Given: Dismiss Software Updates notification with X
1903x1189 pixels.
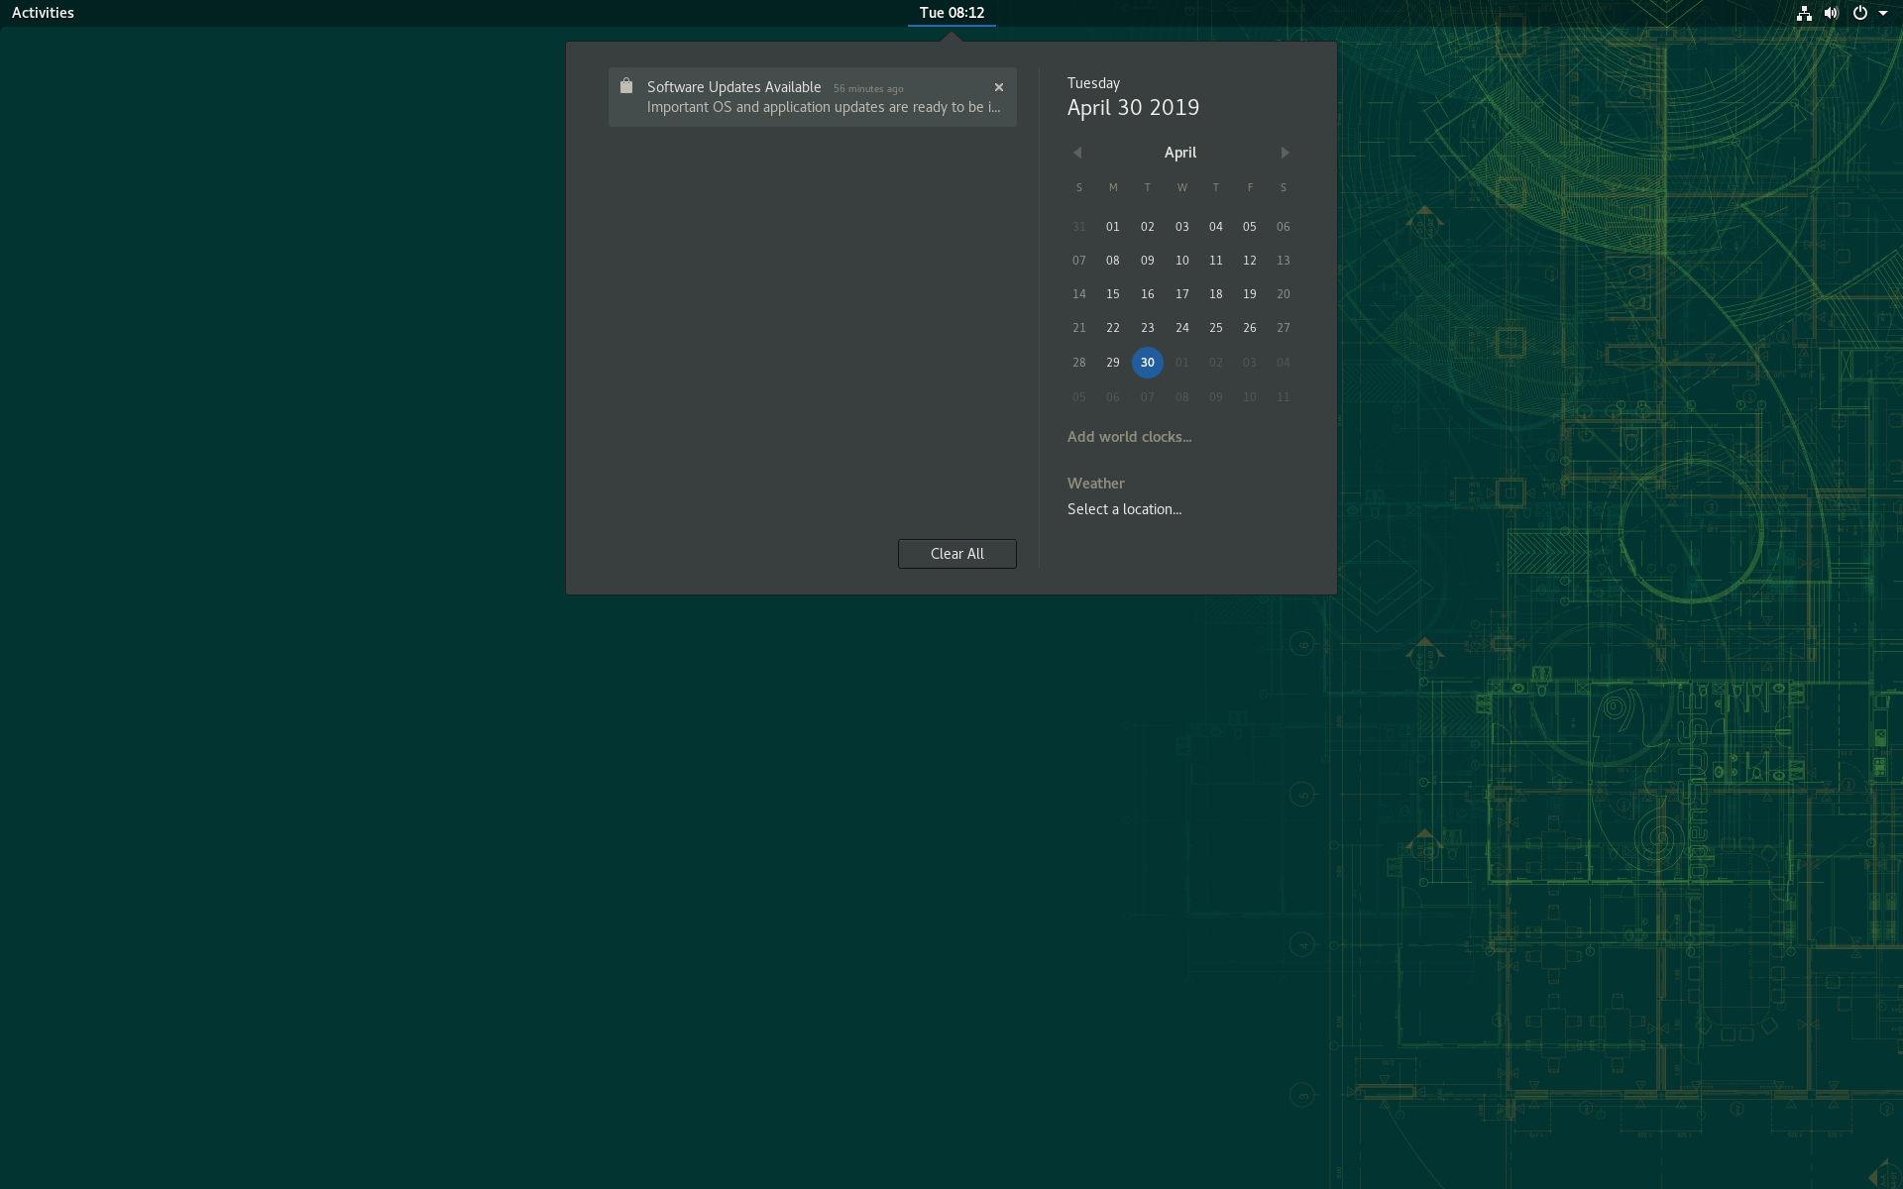Looking at the screenshot, I should tap(999, 87).
